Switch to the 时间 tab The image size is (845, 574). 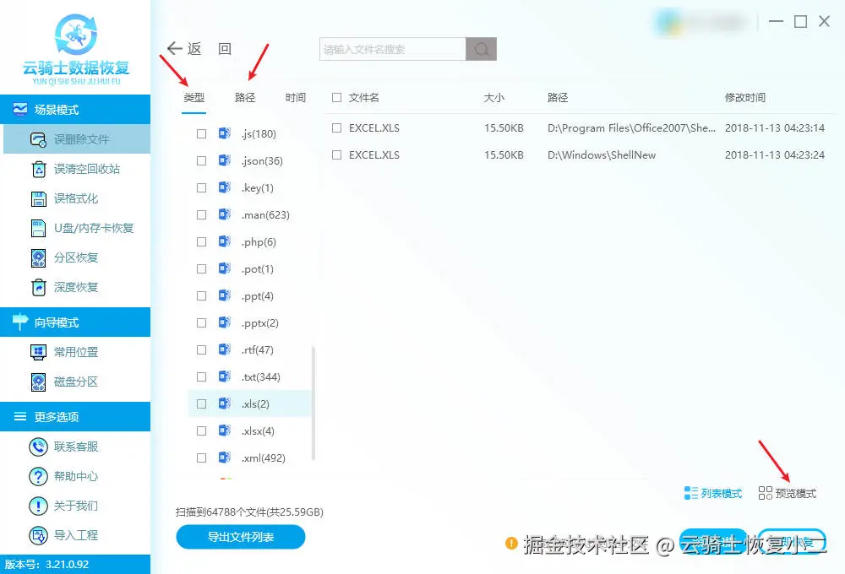click(295, 97)
